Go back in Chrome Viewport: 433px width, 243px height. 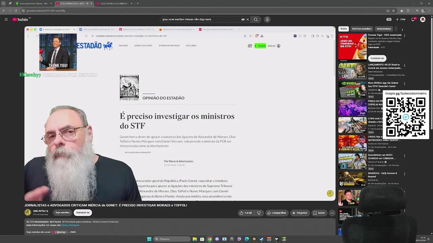pyautogui.click(x=4, y=10)
